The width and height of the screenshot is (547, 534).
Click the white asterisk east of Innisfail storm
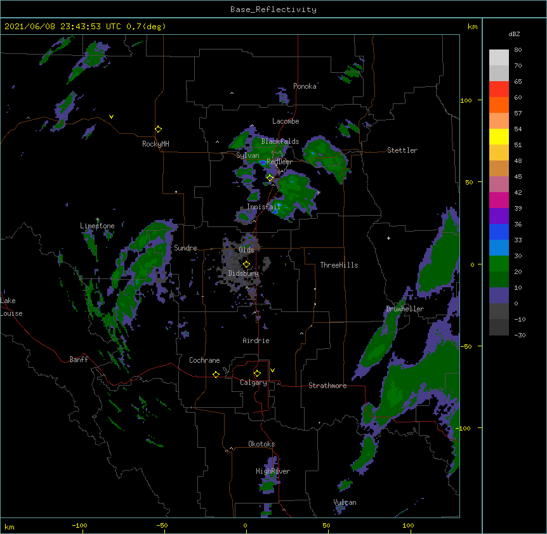click(319, 192)
